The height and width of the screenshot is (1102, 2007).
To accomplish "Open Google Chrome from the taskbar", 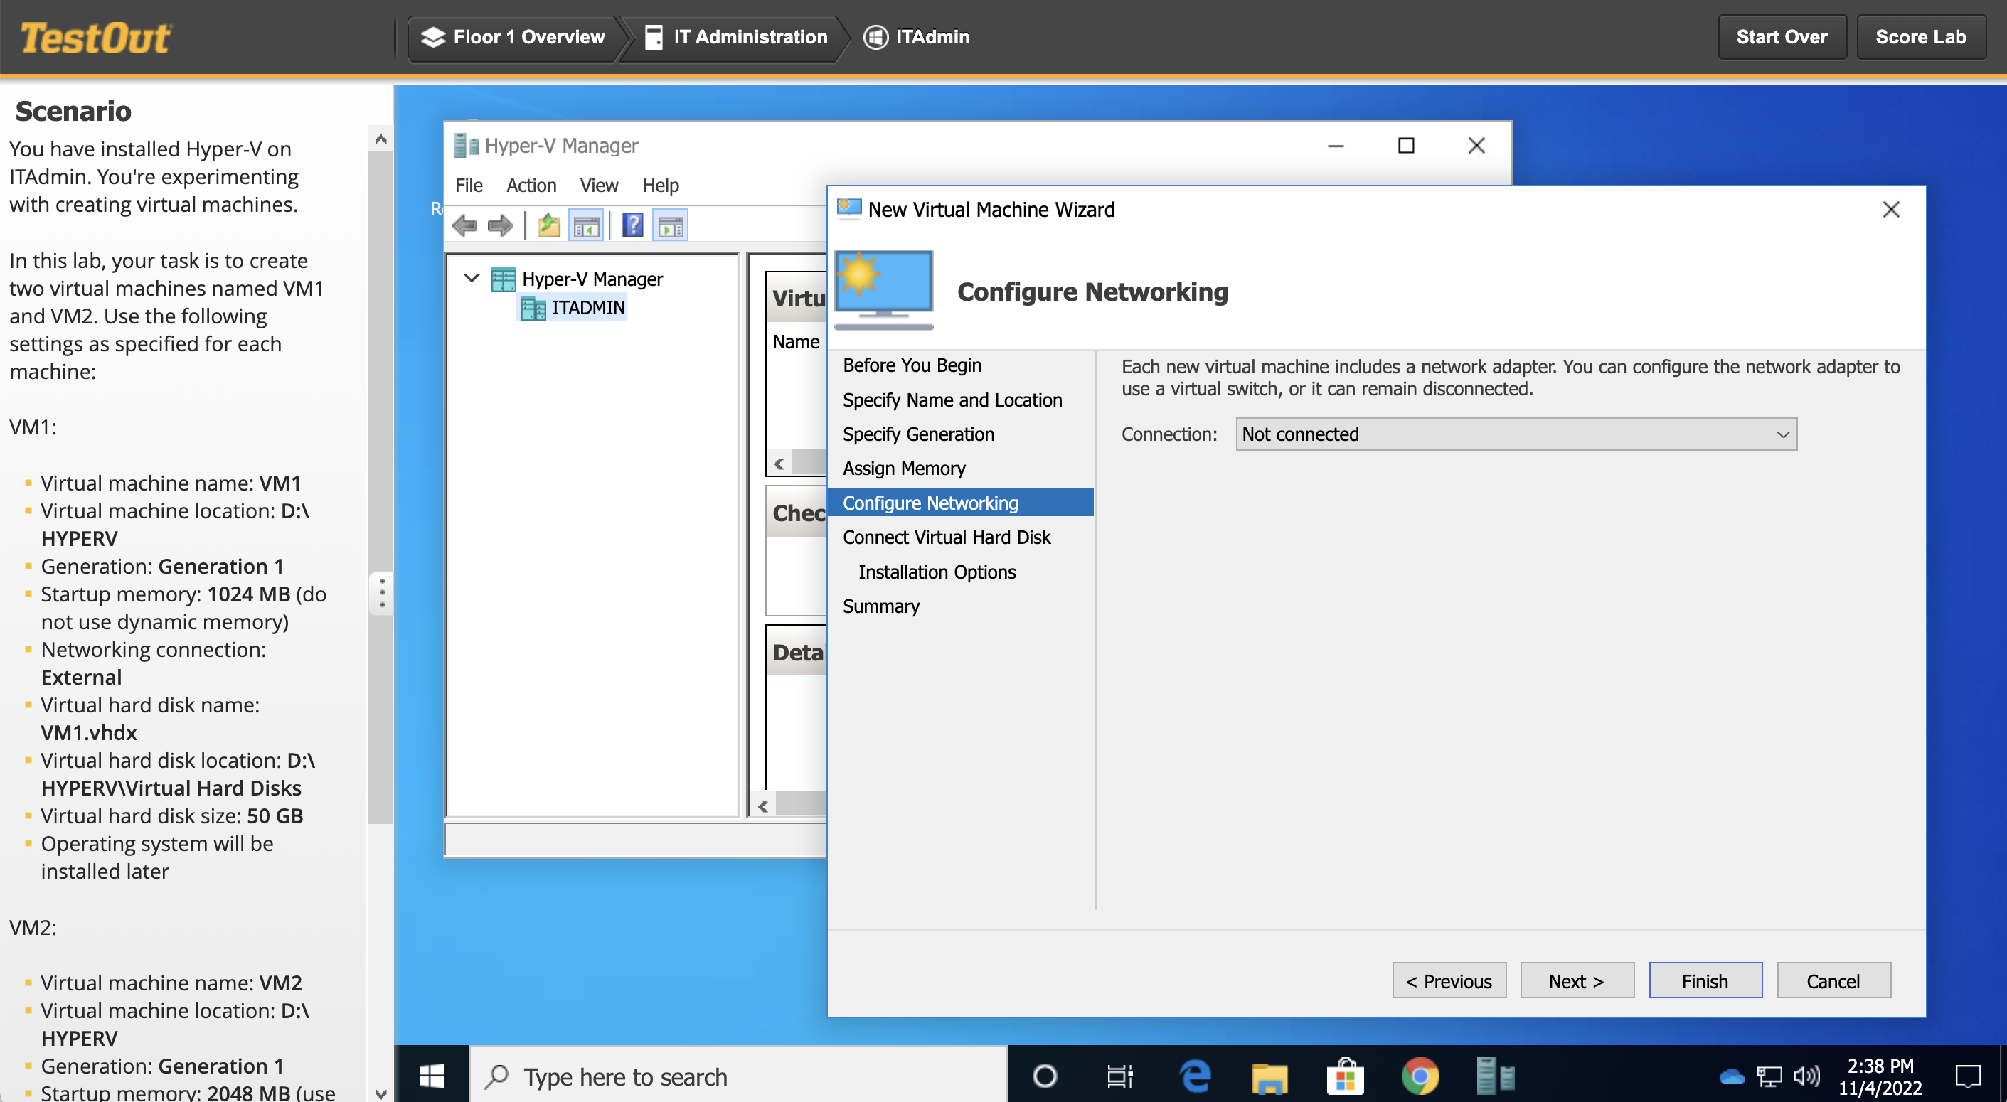I will pyautogui.click(x=1421, y=1076).
